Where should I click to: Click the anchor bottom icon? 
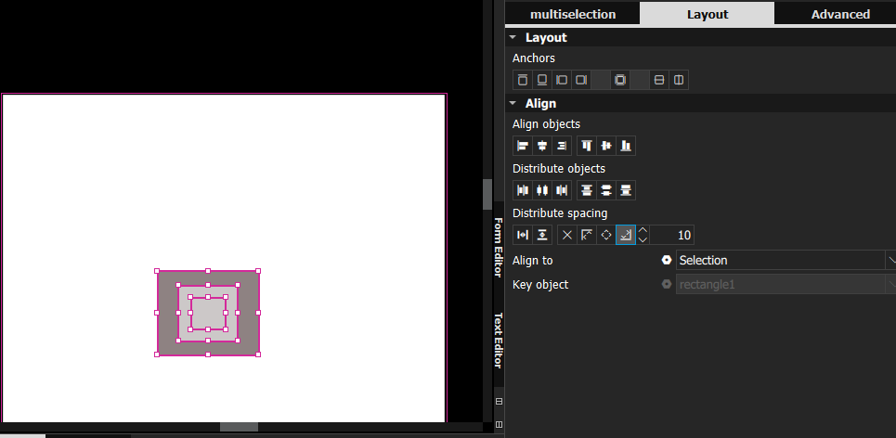point(542,81)
